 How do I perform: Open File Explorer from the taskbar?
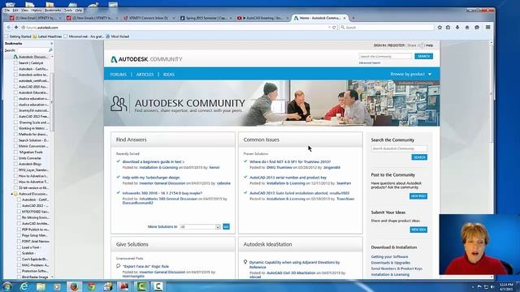(x=41, y=286)
